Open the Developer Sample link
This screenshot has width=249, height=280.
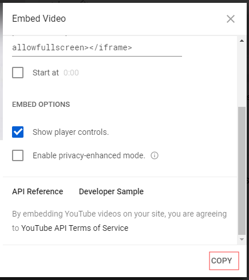111,191
